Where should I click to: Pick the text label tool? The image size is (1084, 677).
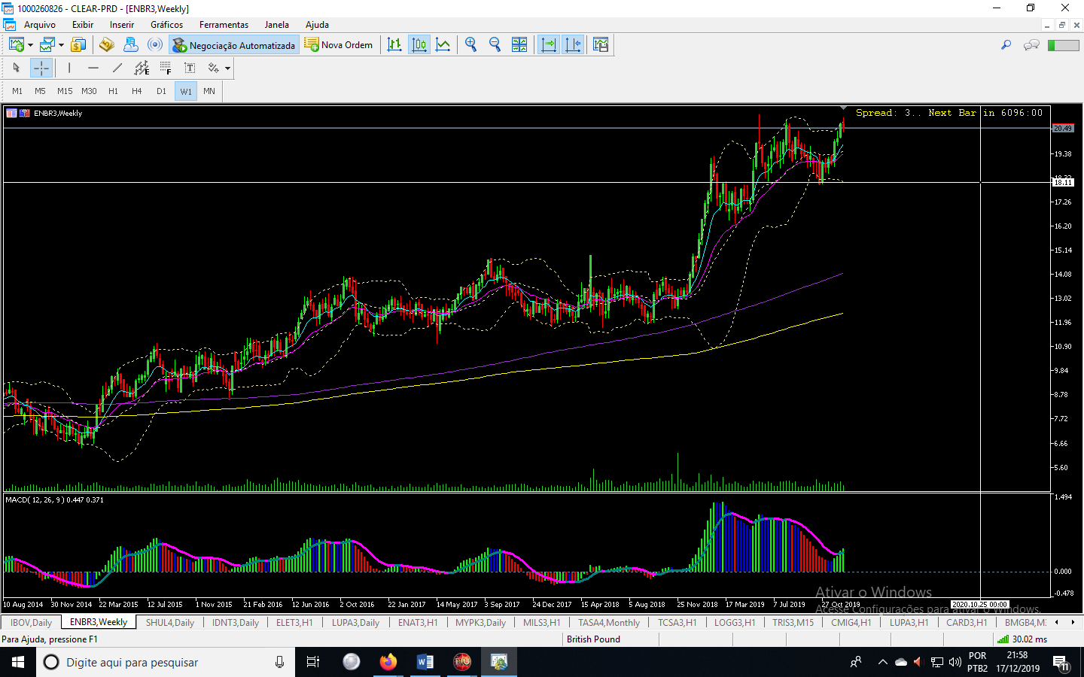click(x=190, y=68)
